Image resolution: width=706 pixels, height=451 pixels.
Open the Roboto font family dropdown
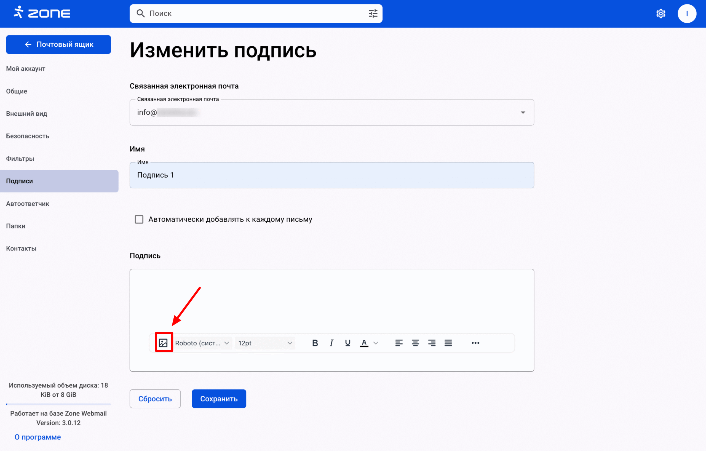pyautogui.click(x=202, y=343)
